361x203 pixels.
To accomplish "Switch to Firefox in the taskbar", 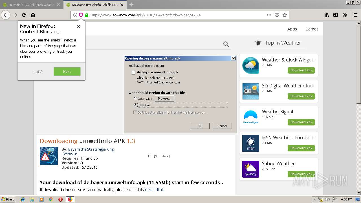I will [70, 199].
